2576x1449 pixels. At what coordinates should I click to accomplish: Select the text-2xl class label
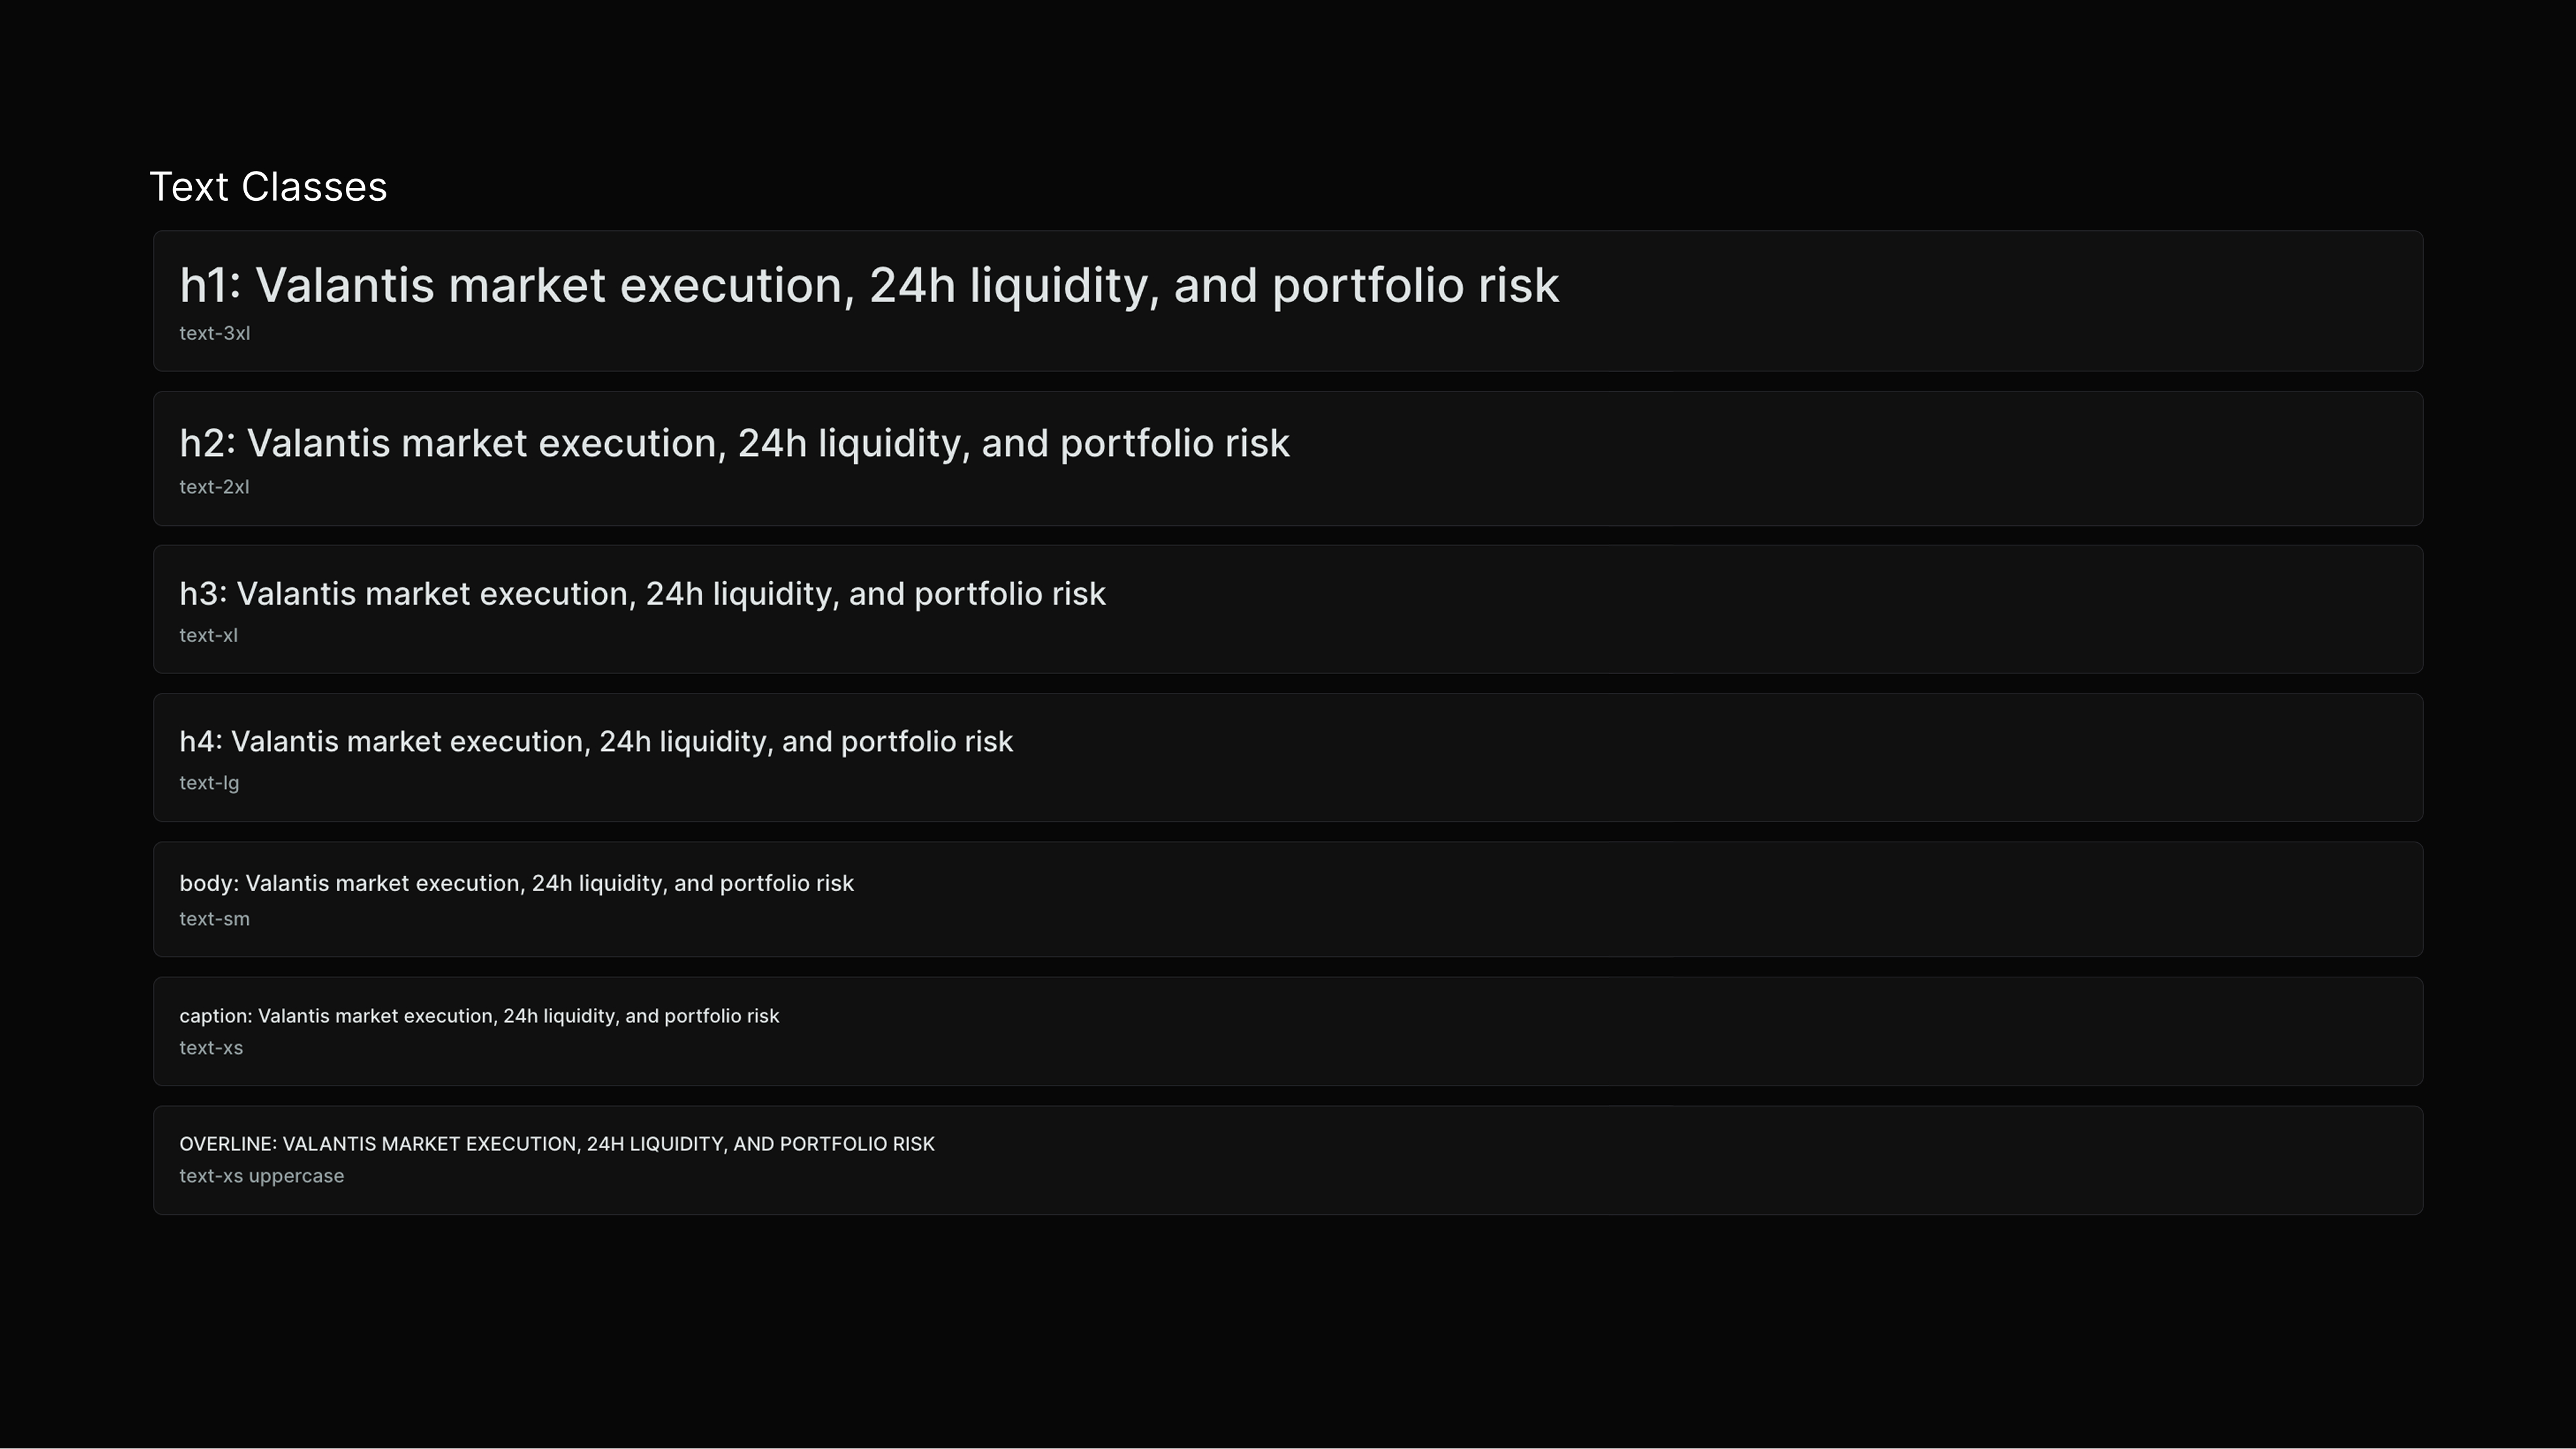pyautogui.click(x=214, y=487)
